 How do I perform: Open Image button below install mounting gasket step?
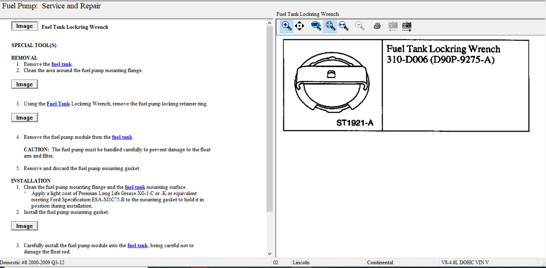click(x=25, y=226)
